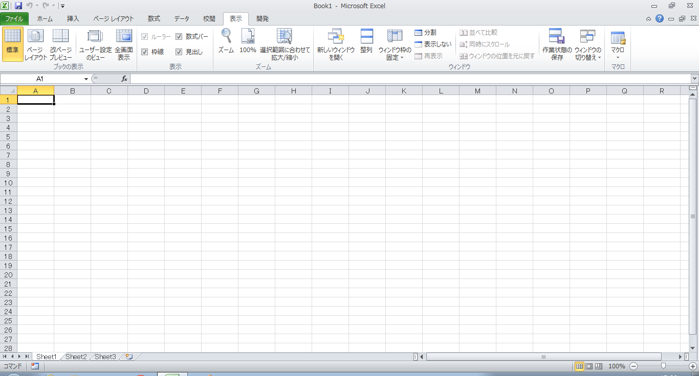This screenshot has width=699, height=376.
Task: Switch to 全画面表示 mode
Action: coord(124,37)
